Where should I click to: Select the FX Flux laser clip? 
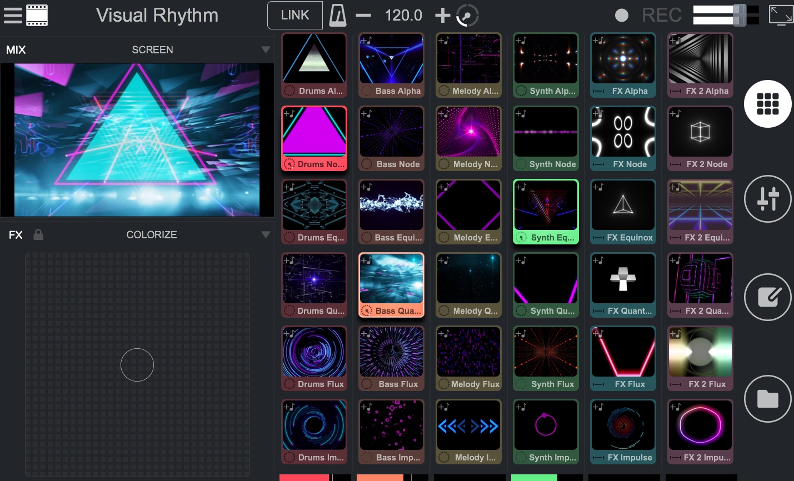point(623,358)
